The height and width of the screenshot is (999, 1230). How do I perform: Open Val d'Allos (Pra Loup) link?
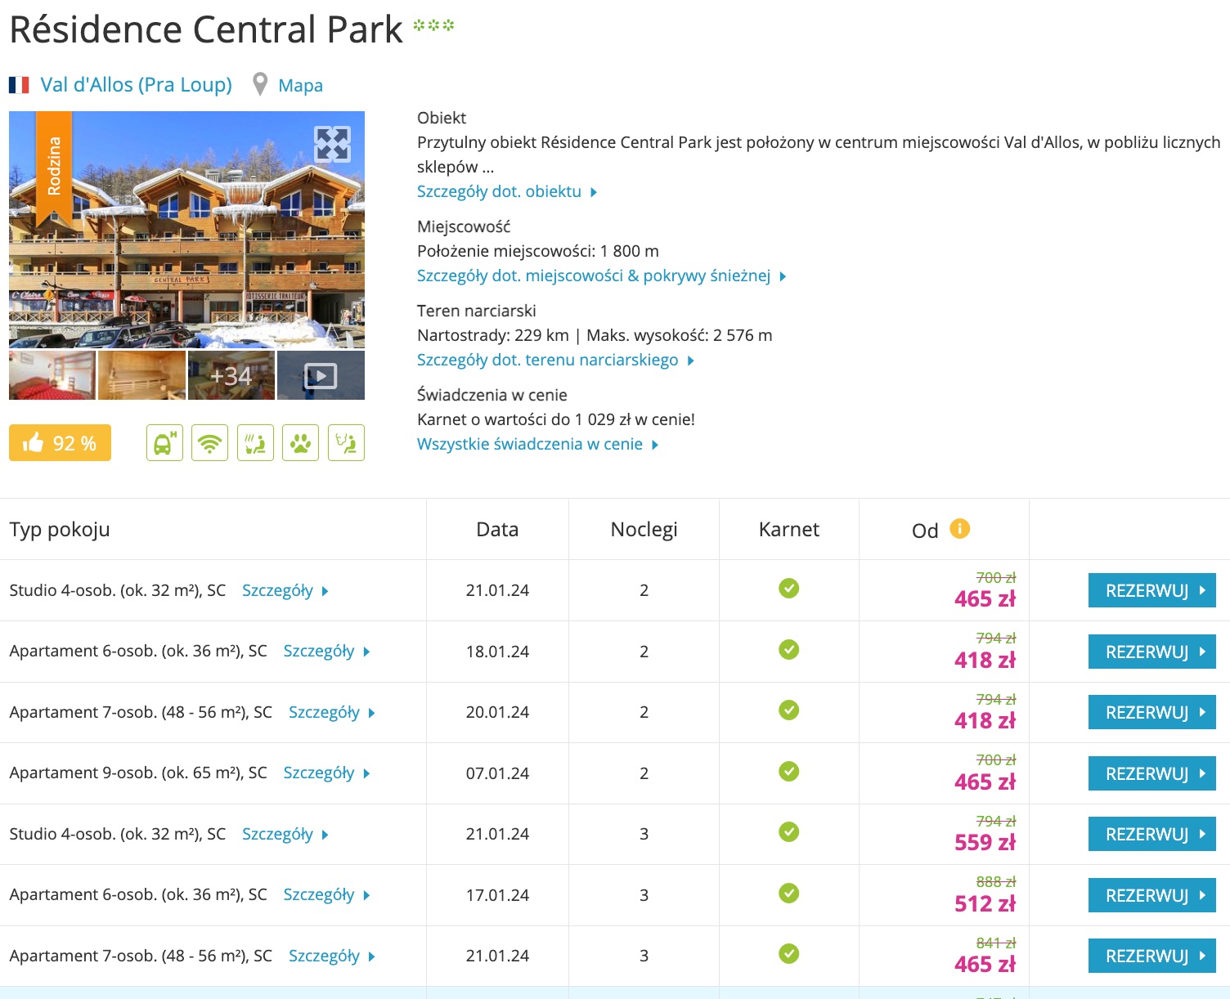(137, 85)
